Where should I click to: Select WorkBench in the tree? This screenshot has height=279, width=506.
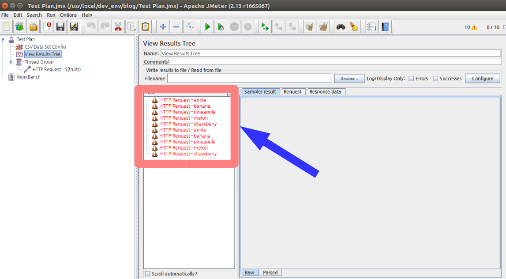pos(28,77)
